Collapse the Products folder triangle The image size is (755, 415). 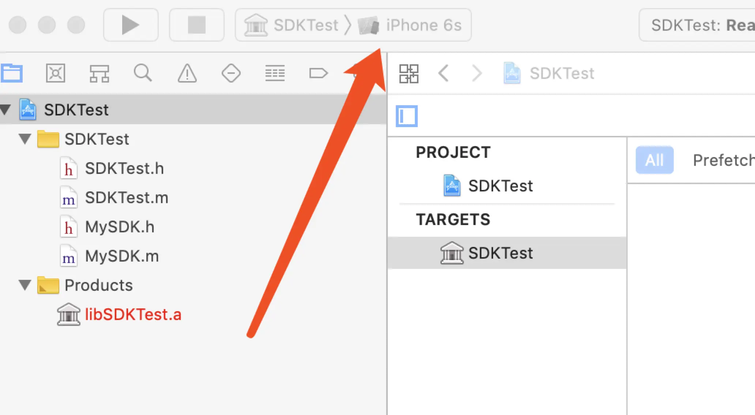[25, 285]
